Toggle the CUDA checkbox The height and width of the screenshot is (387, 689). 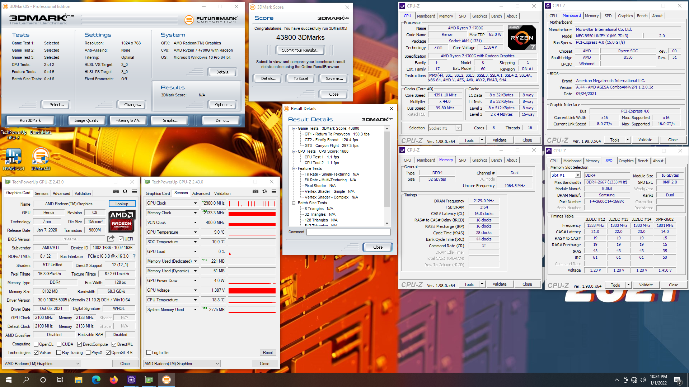tap(59, 344)
